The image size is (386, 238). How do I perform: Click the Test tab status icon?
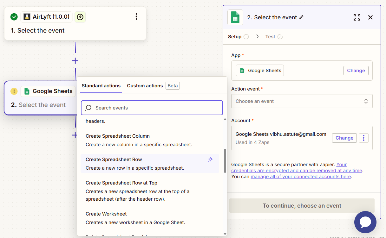click(280, 37)
